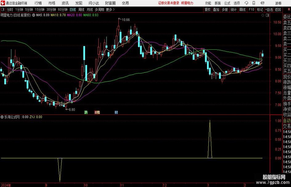Viewport: 291px width, 187px height.
Task: Switch to the 60分钟 period tab
Action: [63, 10]
